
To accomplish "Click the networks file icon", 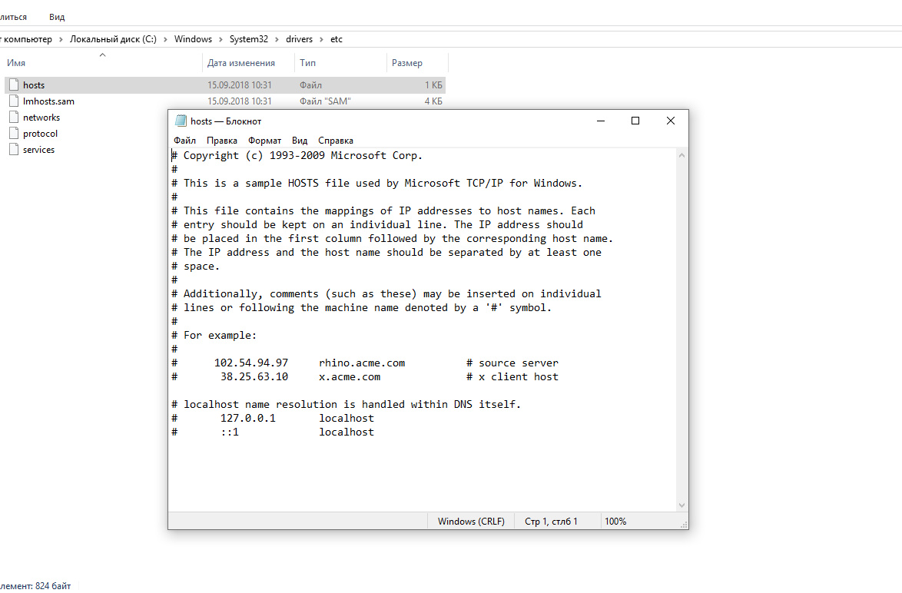I will pos(13,118).
